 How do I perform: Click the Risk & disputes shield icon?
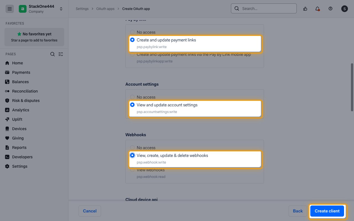click(x=7, y=101)
